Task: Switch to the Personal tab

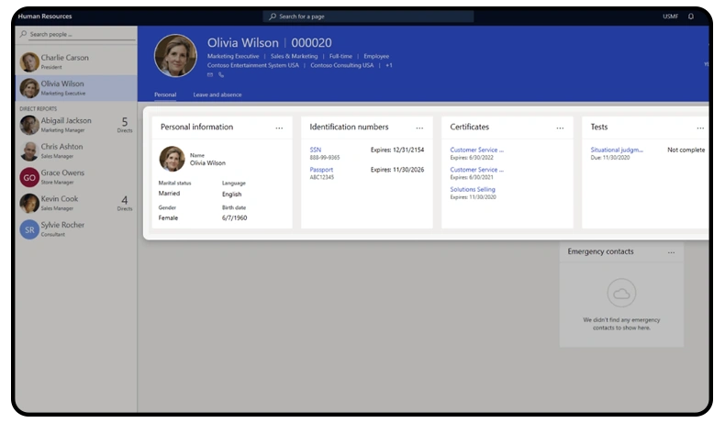Action: point(165,95)
